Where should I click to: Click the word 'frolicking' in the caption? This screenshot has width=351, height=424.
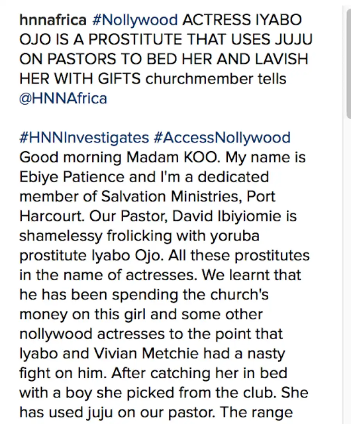coord(140,236)
